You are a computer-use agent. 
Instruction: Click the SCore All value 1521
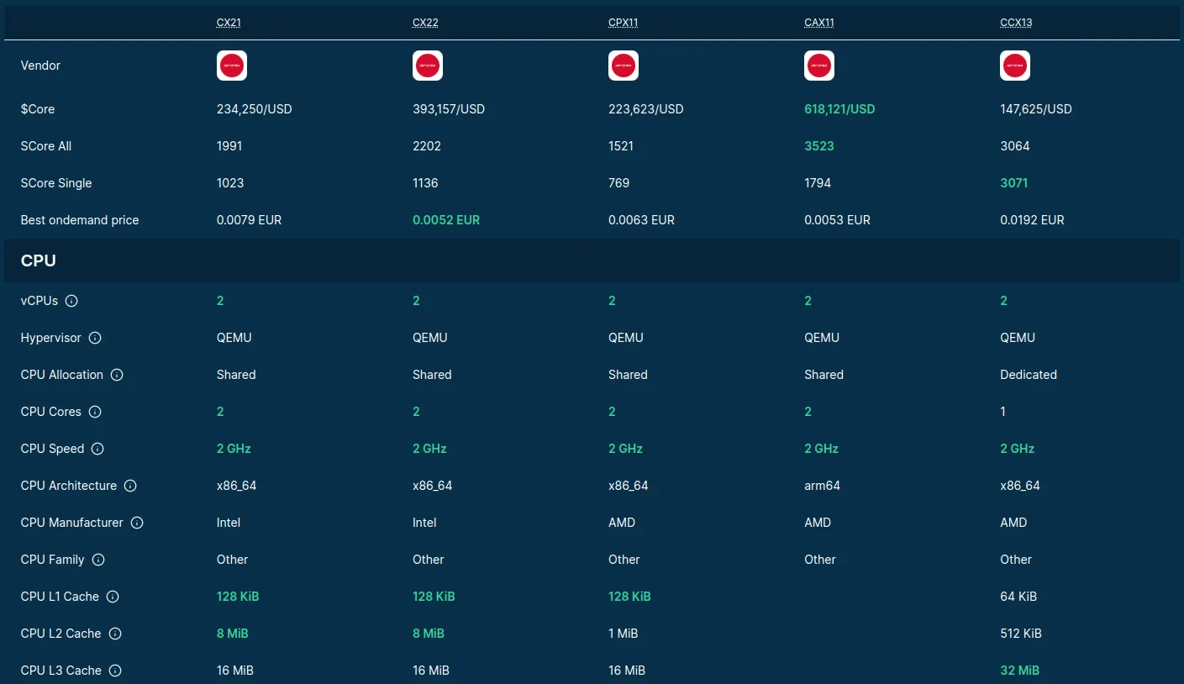[621, 146]
